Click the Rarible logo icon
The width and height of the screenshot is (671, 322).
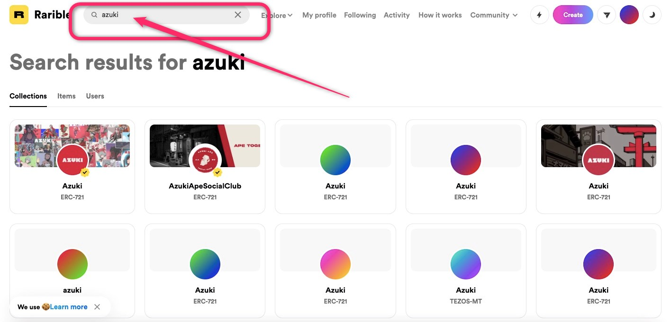[19, 15]
